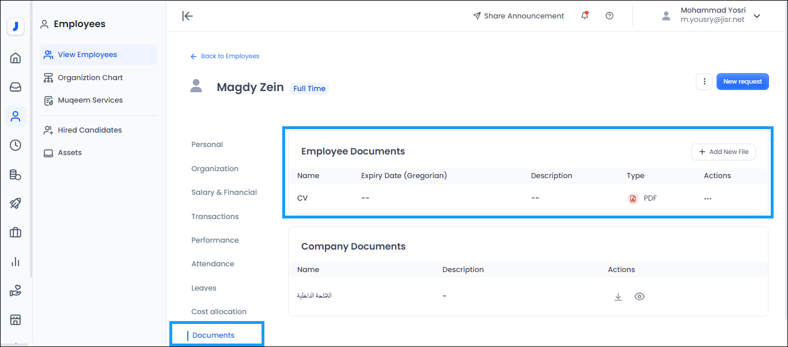
Task: Open Muqeem Services in the sidebar
Action: click(90, 100)
